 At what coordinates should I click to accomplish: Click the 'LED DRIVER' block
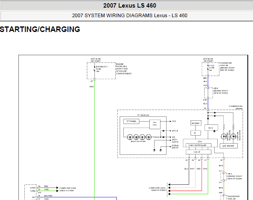point(229,146)
